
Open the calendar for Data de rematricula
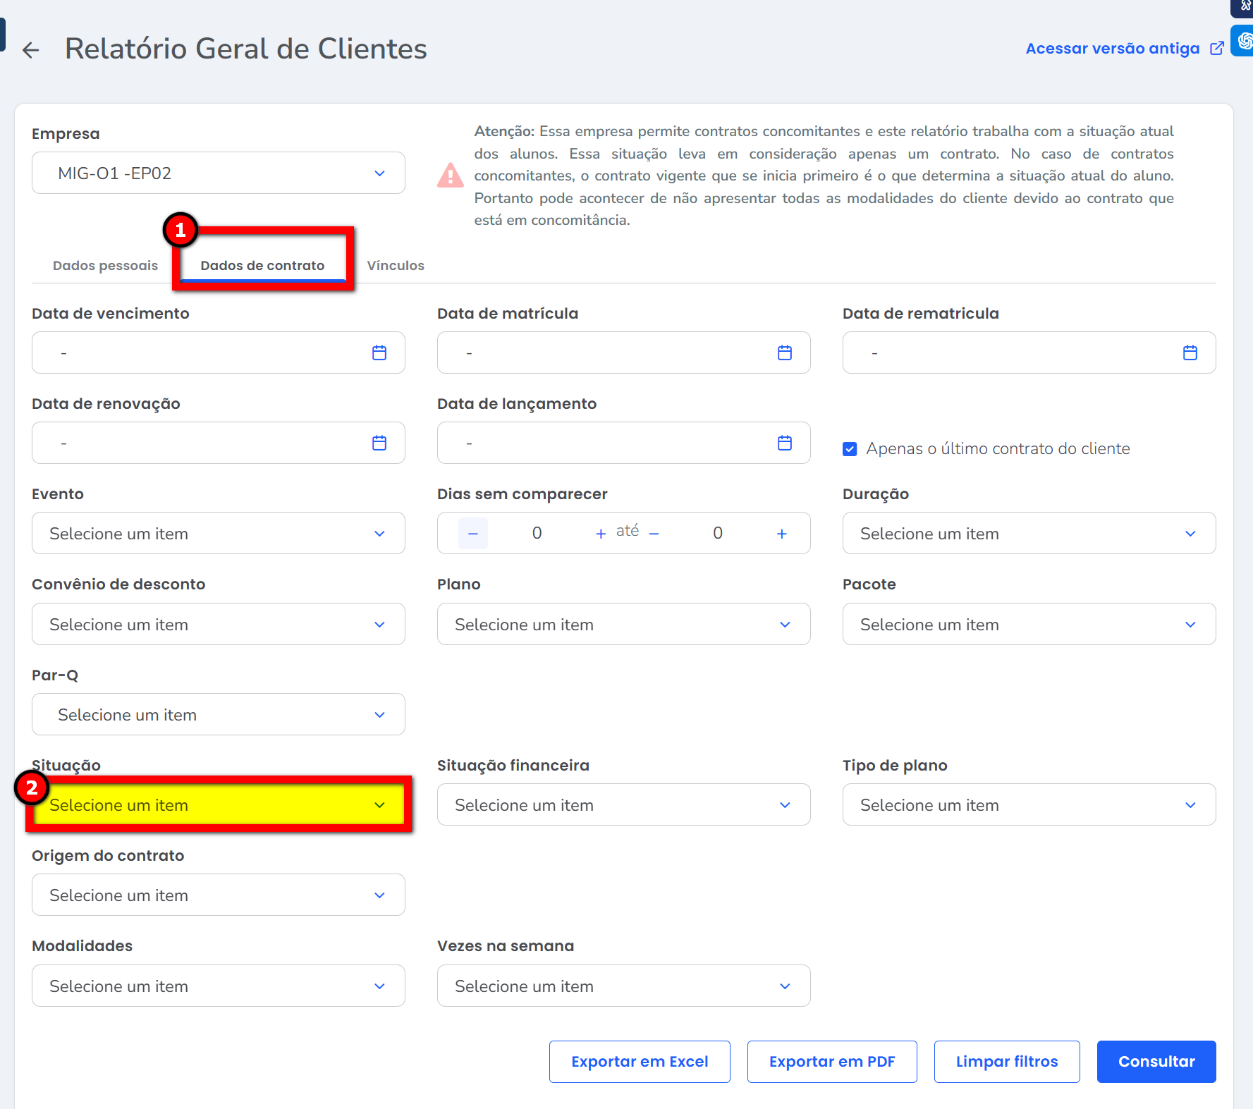click(x=1190, y=353)
